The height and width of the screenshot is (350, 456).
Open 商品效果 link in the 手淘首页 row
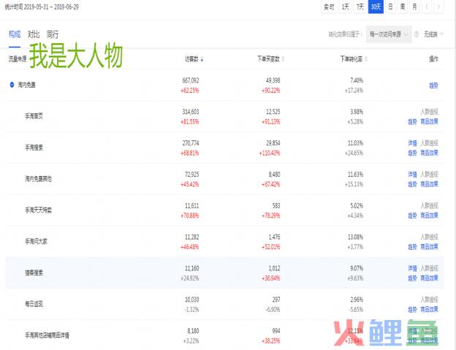coord(429,121)
